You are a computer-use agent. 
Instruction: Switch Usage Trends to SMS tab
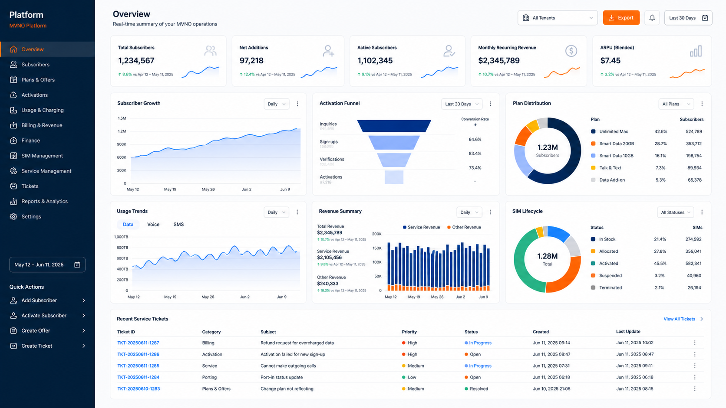click(178, 225)
